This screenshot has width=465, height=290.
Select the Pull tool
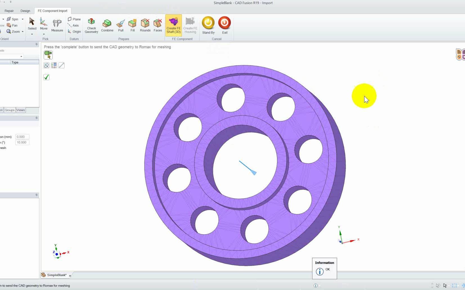point(121,26)
